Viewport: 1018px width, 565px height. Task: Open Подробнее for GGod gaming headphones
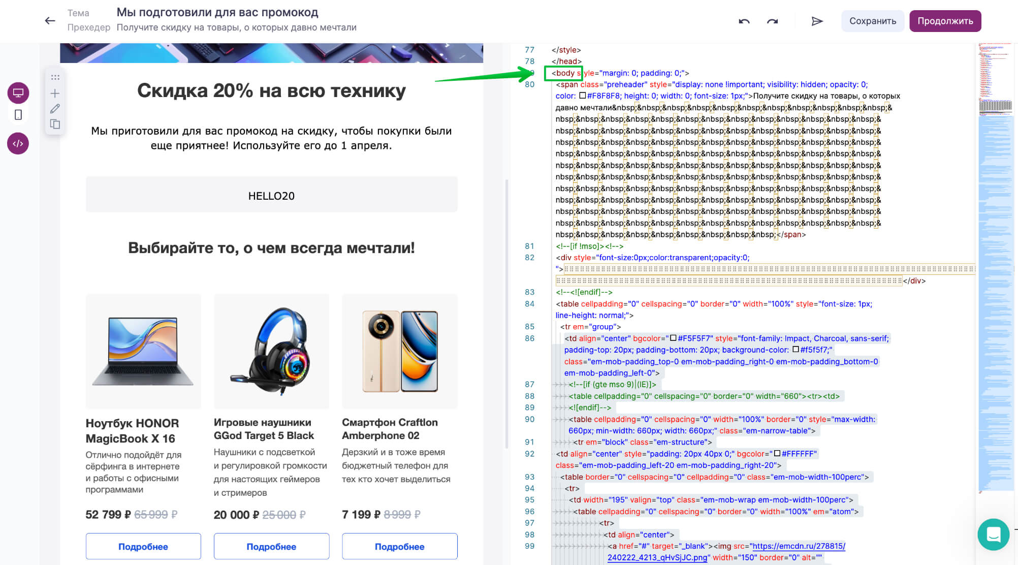[x=271, y=546]
